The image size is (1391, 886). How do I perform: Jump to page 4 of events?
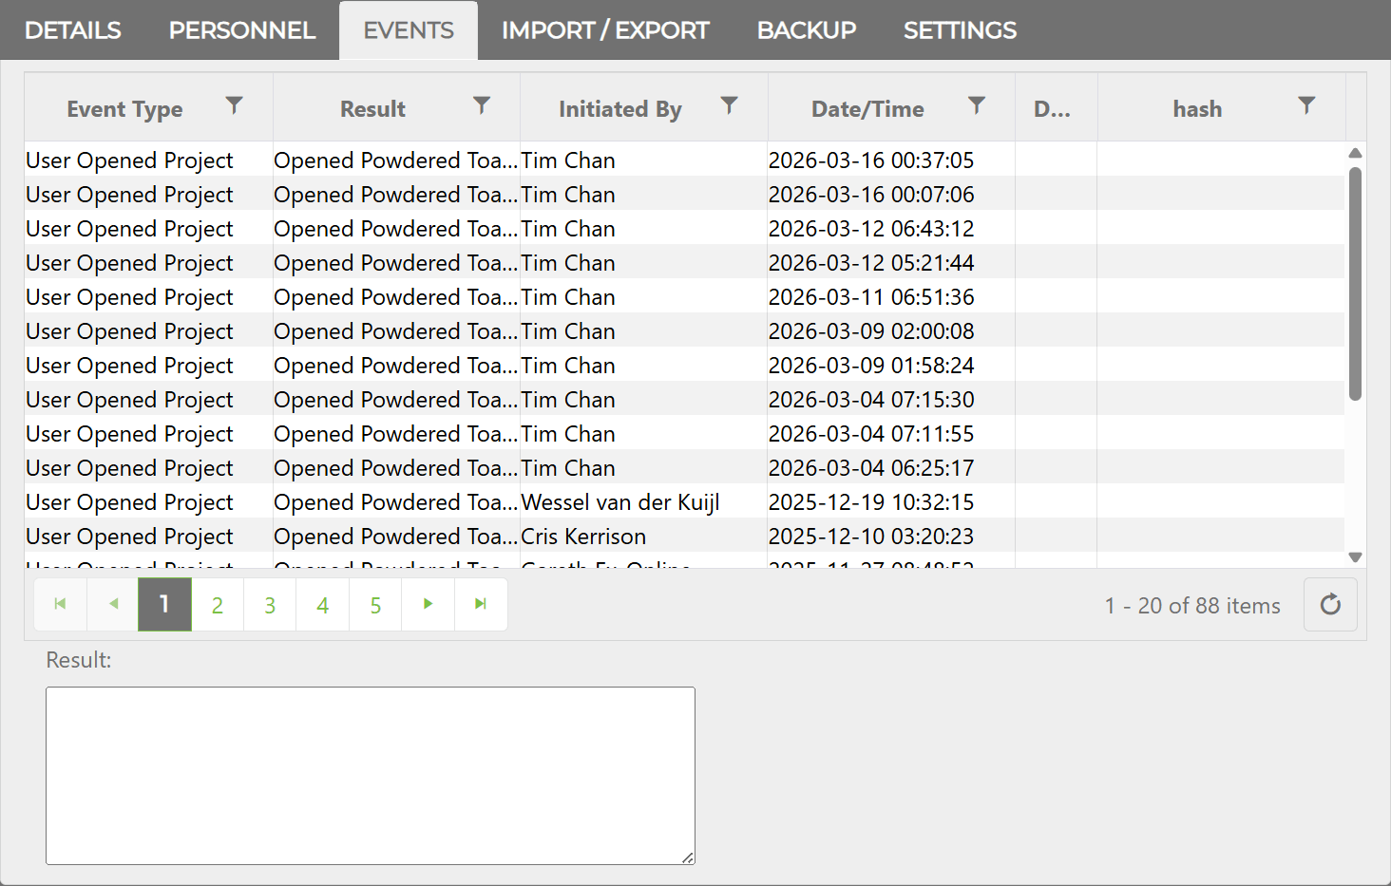tap(323, 604)
